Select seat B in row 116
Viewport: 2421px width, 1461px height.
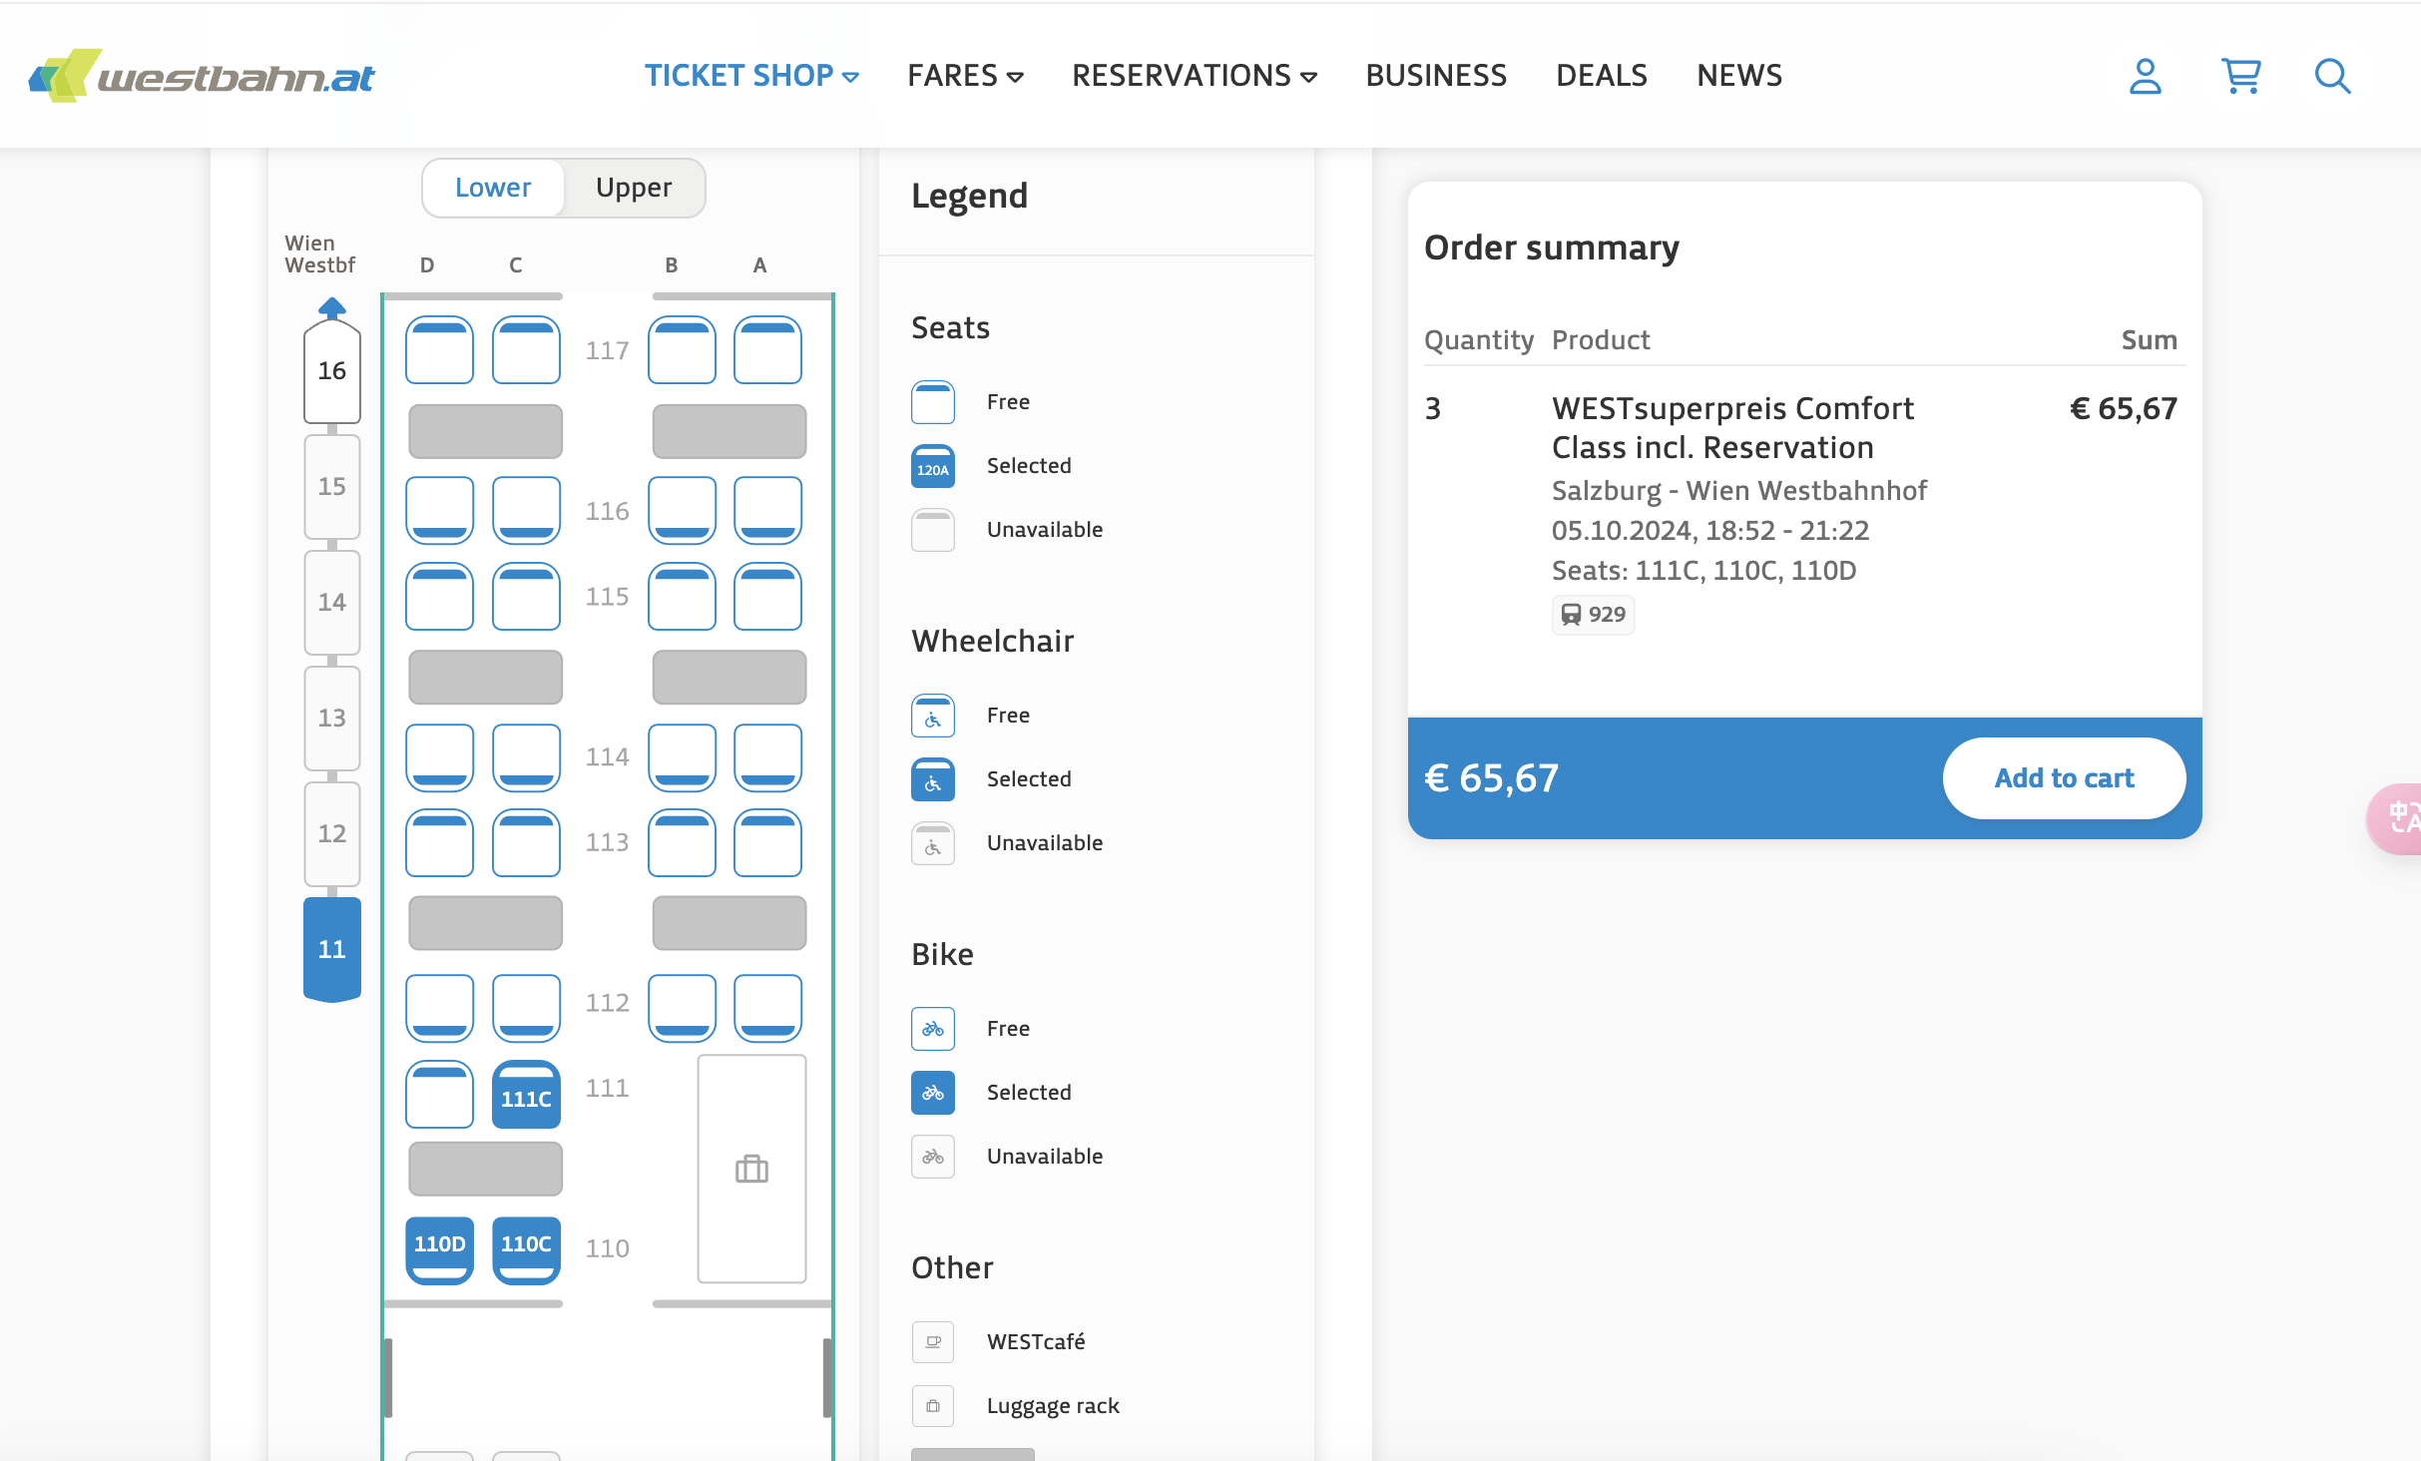pyautogui.click(x=682, y=510)
